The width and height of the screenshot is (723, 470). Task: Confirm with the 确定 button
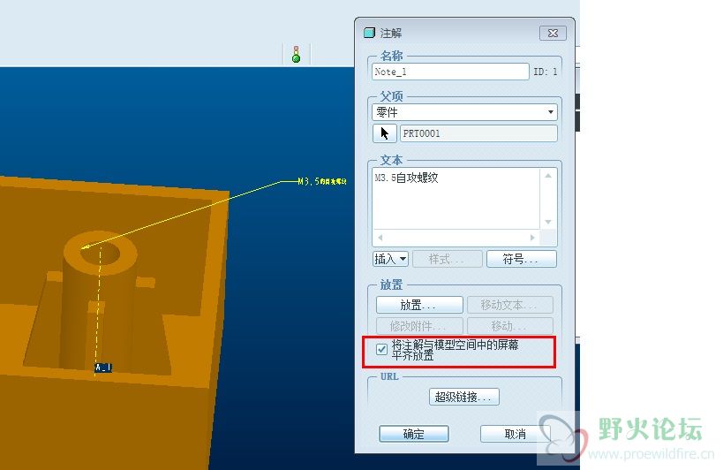pyautogui.click(x=414, y=434)
